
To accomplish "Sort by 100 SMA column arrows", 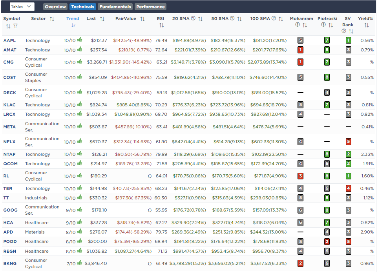I will 281,19.
